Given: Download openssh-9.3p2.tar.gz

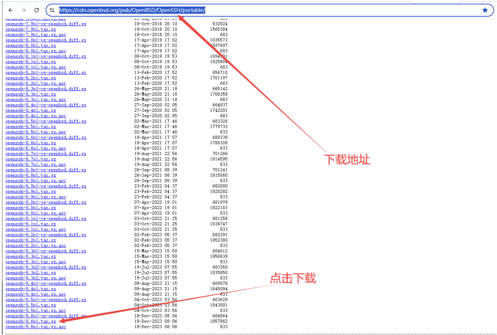Looking at the screenshot, I should tap(31, 273).
